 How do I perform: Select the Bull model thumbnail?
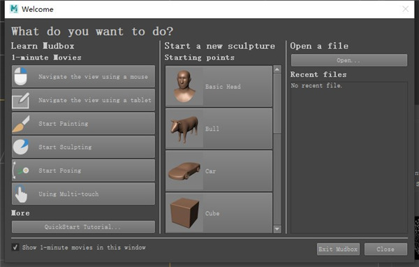184,129
